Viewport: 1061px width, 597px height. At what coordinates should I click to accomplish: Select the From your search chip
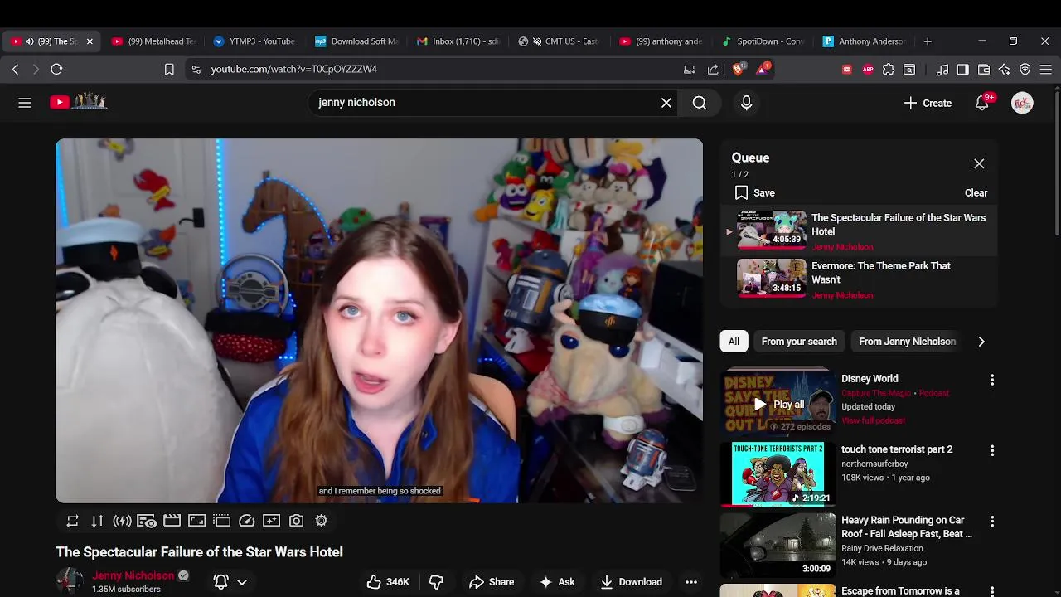pos(799,342)
